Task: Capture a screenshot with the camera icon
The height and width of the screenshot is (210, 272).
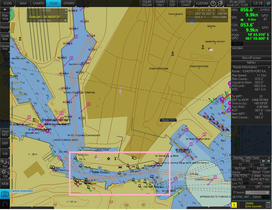Action: click(x=5, y=194)
